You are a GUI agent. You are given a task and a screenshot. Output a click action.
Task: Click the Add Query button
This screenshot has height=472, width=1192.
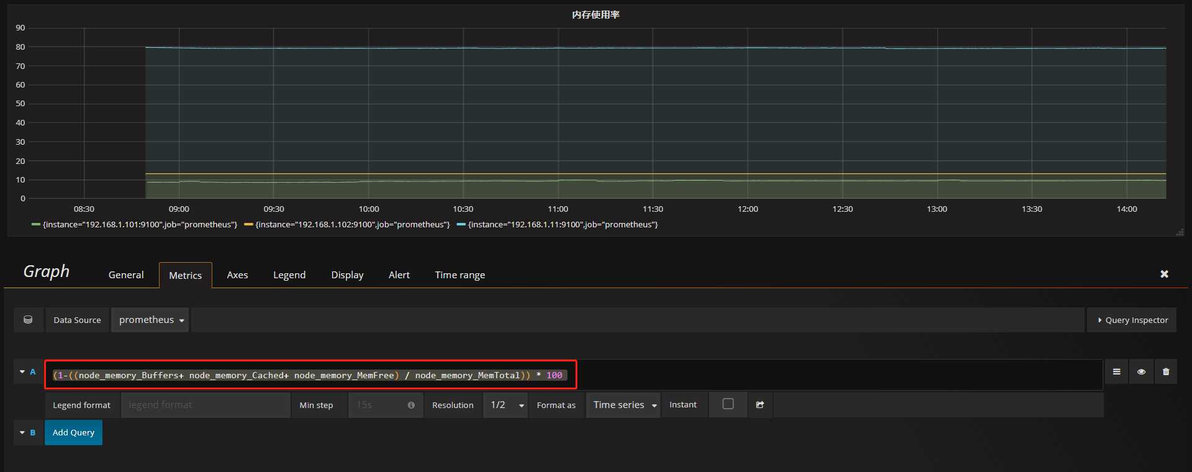[73, 433]
